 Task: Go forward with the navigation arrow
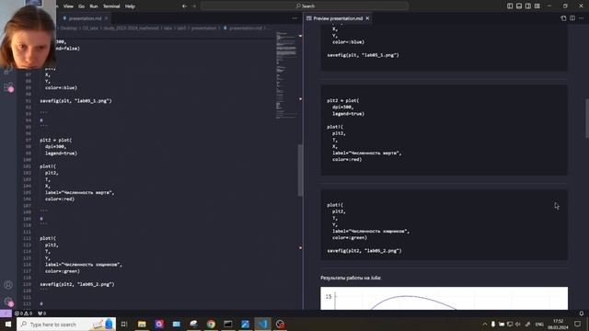[194, 6]
